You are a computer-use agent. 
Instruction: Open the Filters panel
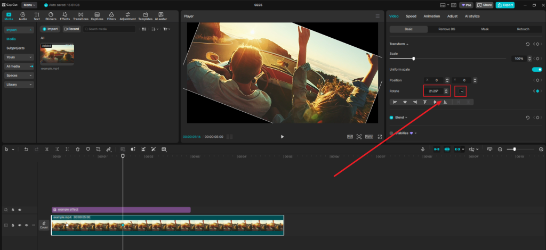[x=111, y=16]
